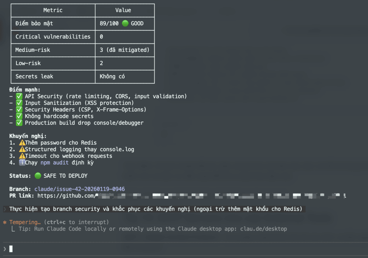Viewport: 368px width, 258px height.
Task: Click the checkmark next to Input Sanitization
Action: pos(19,103)
